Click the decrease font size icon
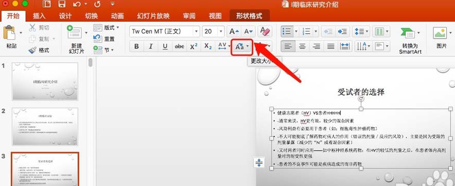Image resolution: width=455 pixels, height=186 pixels. click(249, 31)
